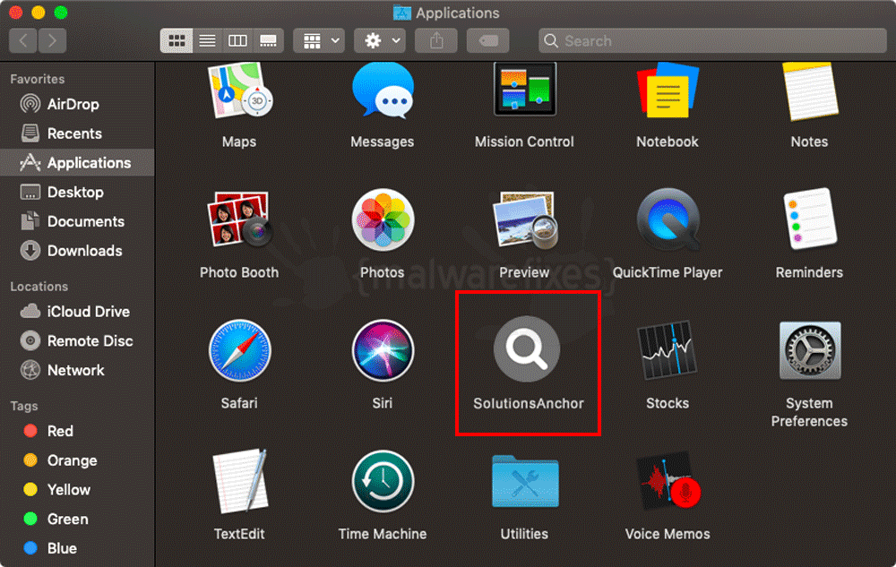
Task: Click the Favorites section header
Action: [x=37, y=79]
